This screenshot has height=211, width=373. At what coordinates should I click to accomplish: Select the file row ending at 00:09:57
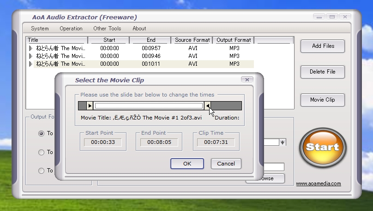click(x=140, y=48)
